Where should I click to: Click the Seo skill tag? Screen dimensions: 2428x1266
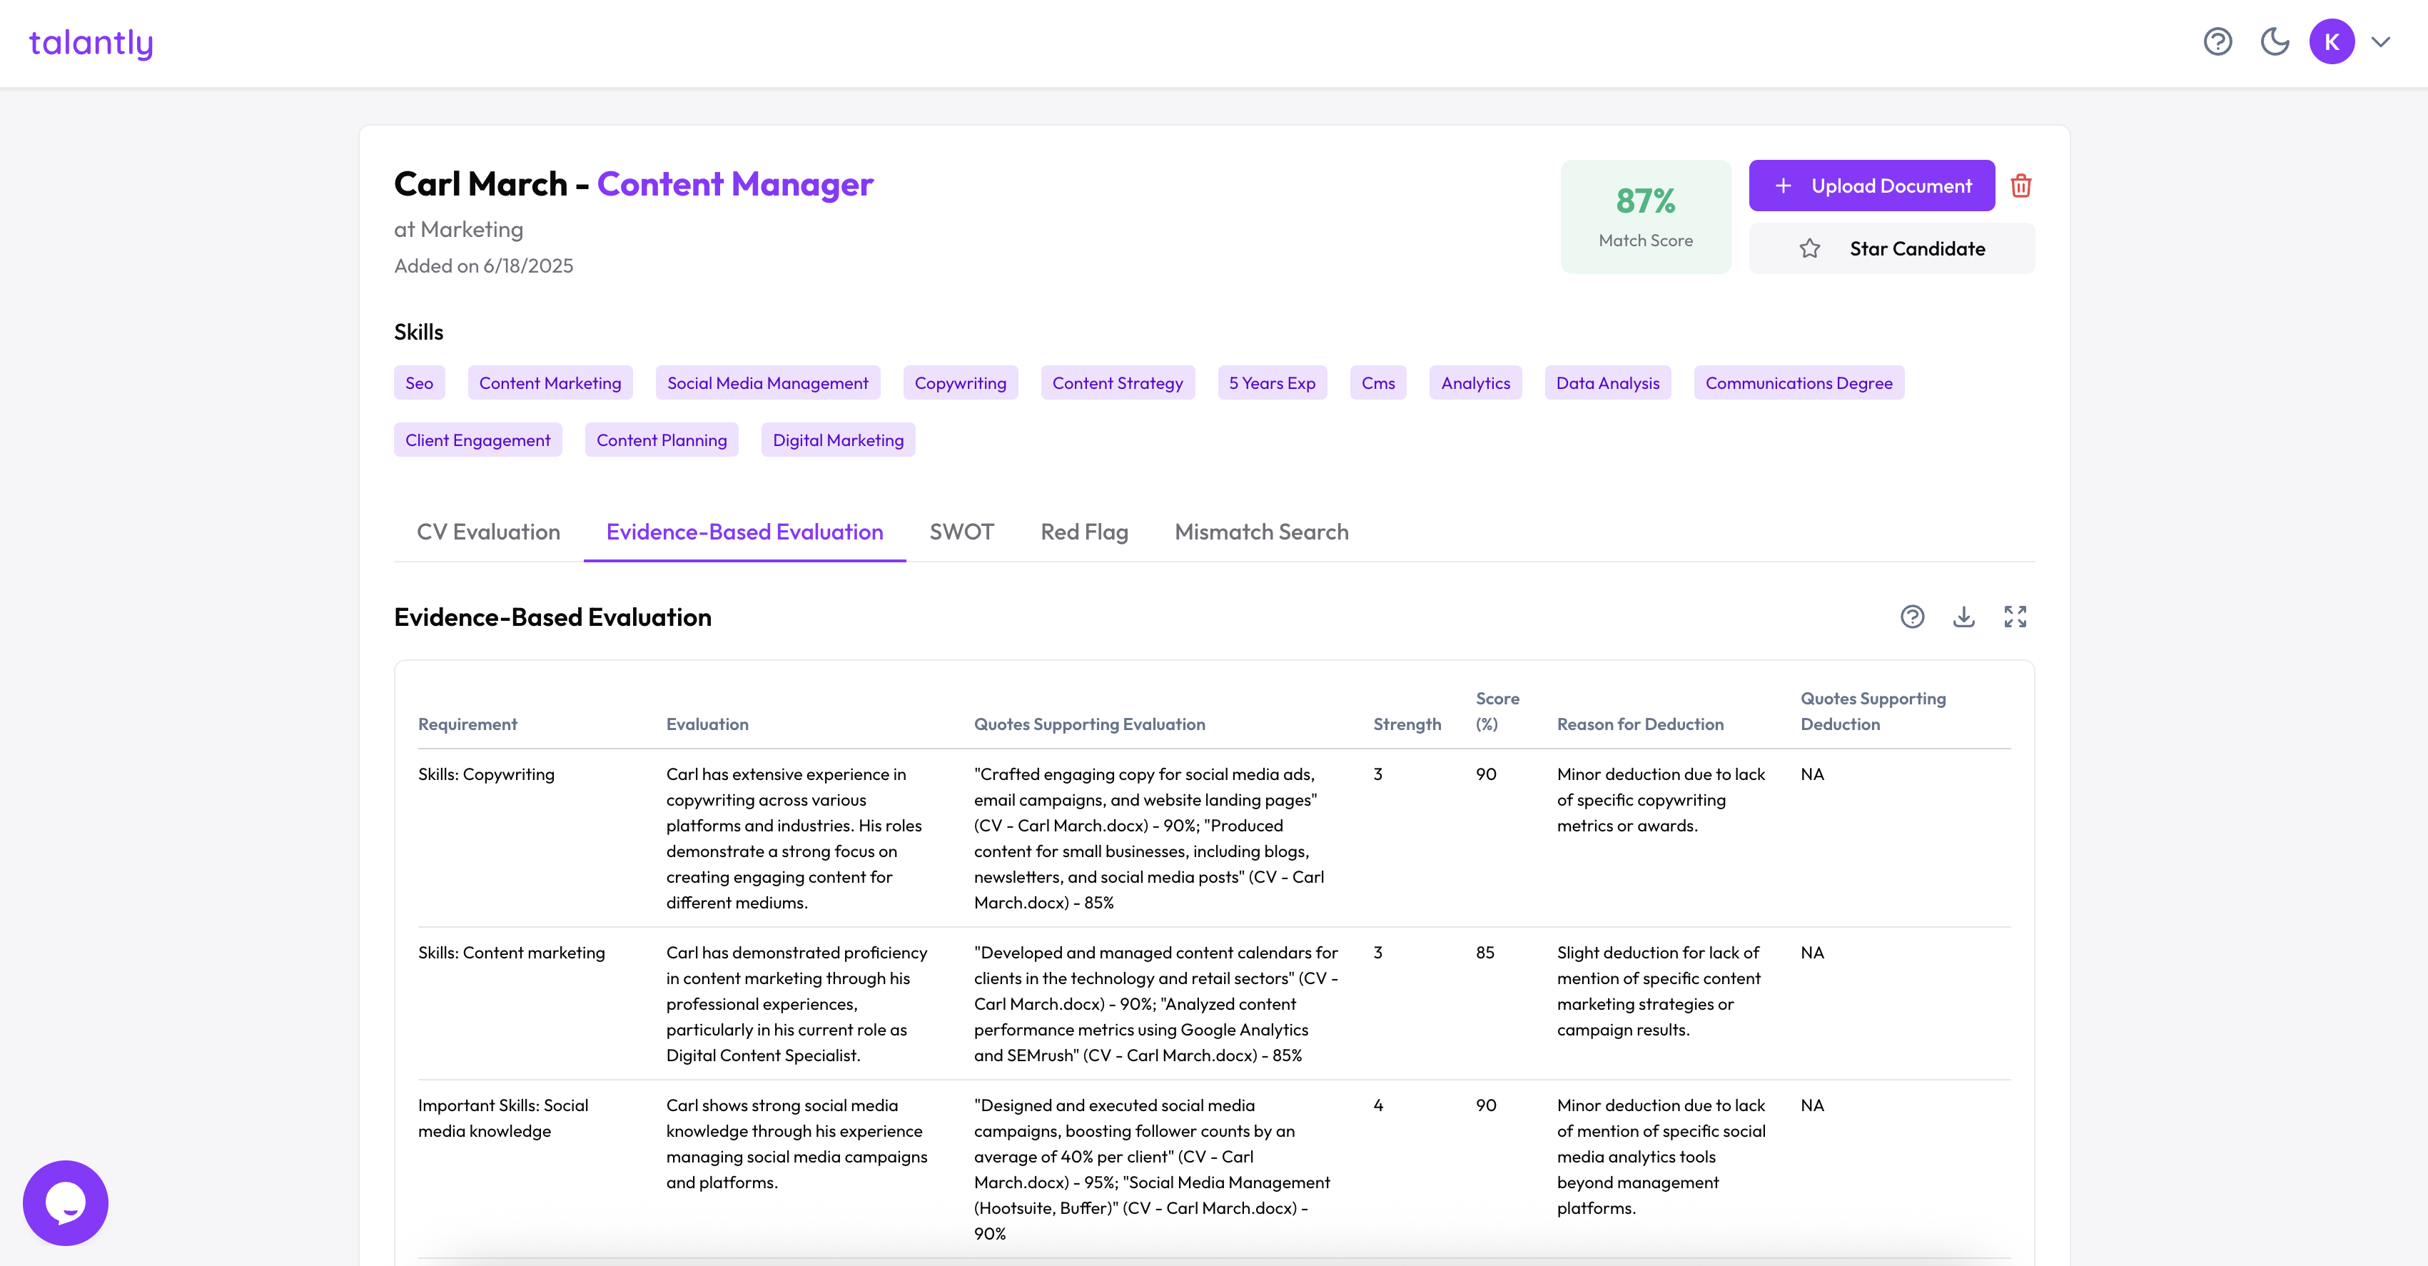(418, 383)
